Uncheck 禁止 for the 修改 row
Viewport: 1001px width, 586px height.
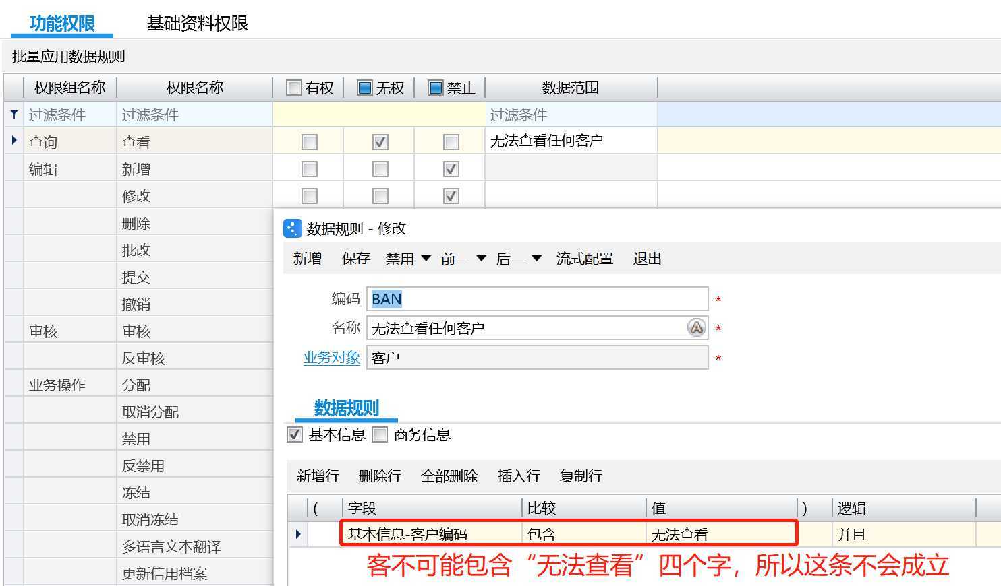click(451, 195)
